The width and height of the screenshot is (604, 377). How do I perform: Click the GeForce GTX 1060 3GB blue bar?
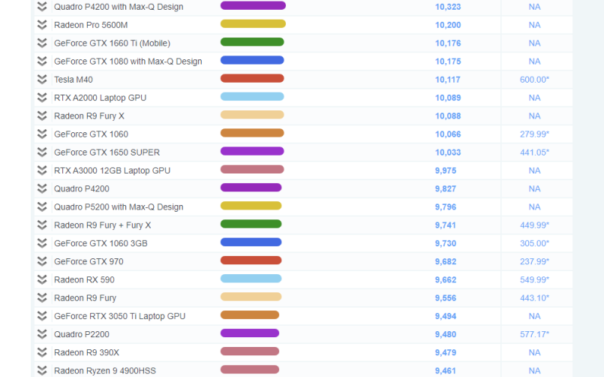(251, 242)
